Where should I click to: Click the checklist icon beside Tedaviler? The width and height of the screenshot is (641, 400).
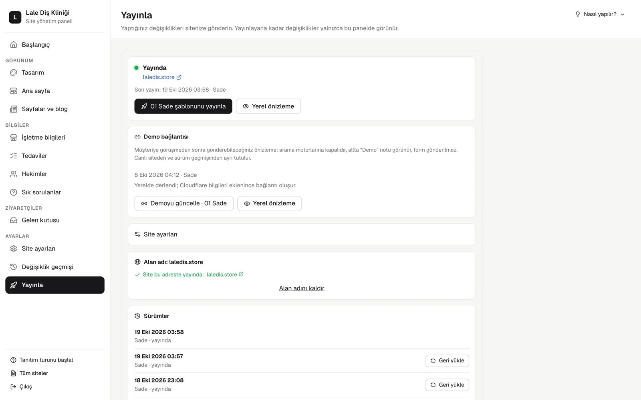(14, 156)
